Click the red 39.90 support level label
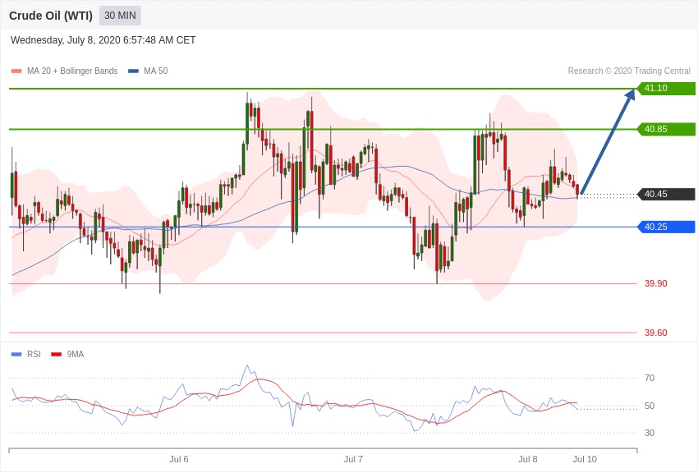Viewport: 698px width, 473px height. tap(655, 284)
